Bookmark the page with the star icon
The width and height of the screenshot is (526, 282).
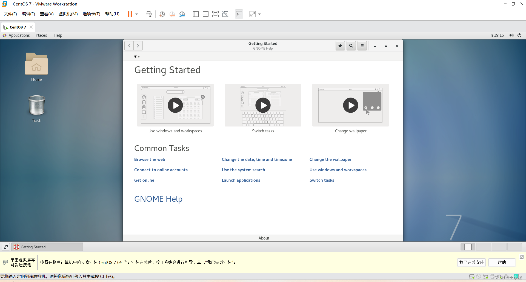coord(340,46)
